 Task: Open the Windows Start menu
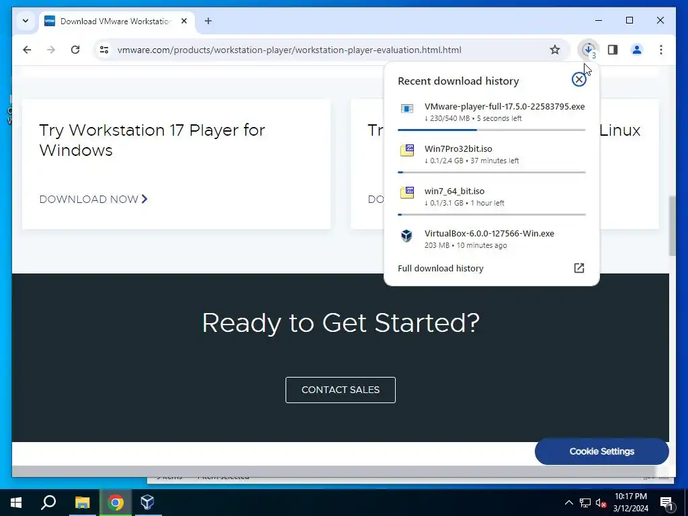16,503
